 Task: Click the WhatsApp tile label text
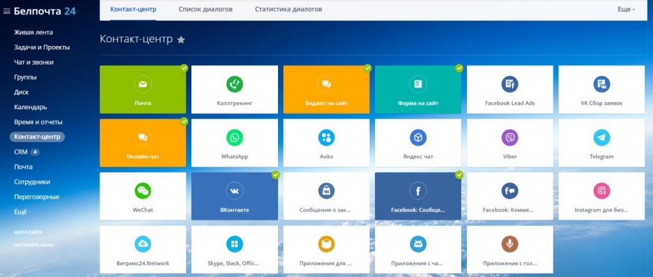coord(235,156)
